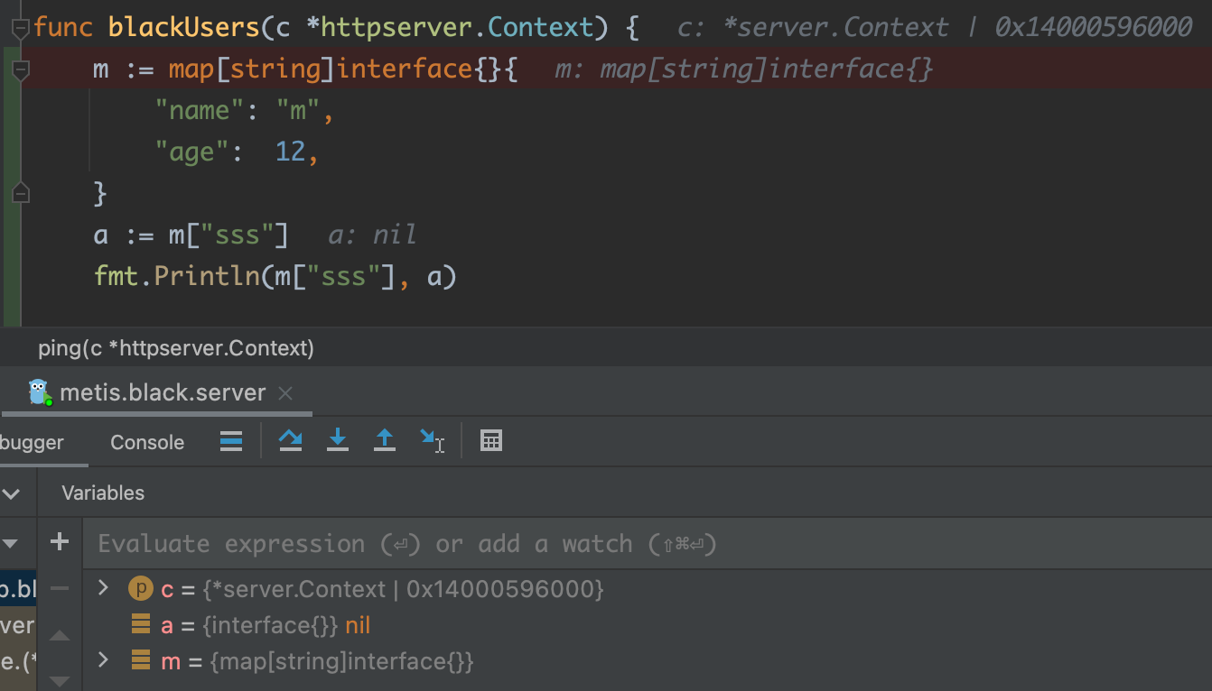1212x691 pixels.
Task: Open Evaluate Expression via the calculator icon
Action: point(491,440)
